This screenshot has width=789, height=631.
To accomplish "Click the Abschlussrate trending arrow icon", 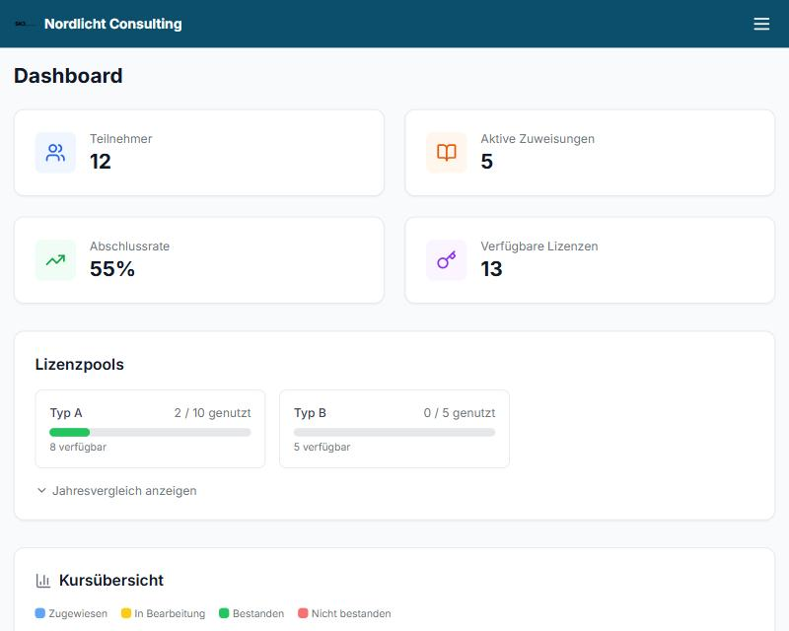I will click(55, 260).
